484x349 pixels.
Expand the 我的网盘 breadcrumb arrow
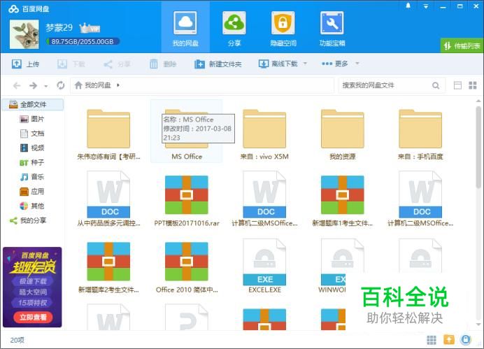118,85
